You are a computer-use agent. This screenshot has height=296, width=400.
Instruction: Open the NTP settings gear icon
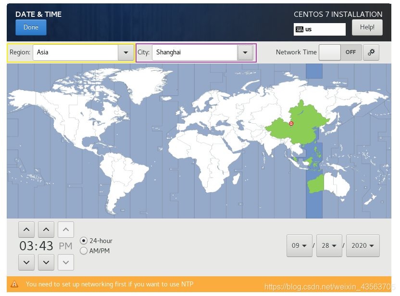(x=371, y=52)
